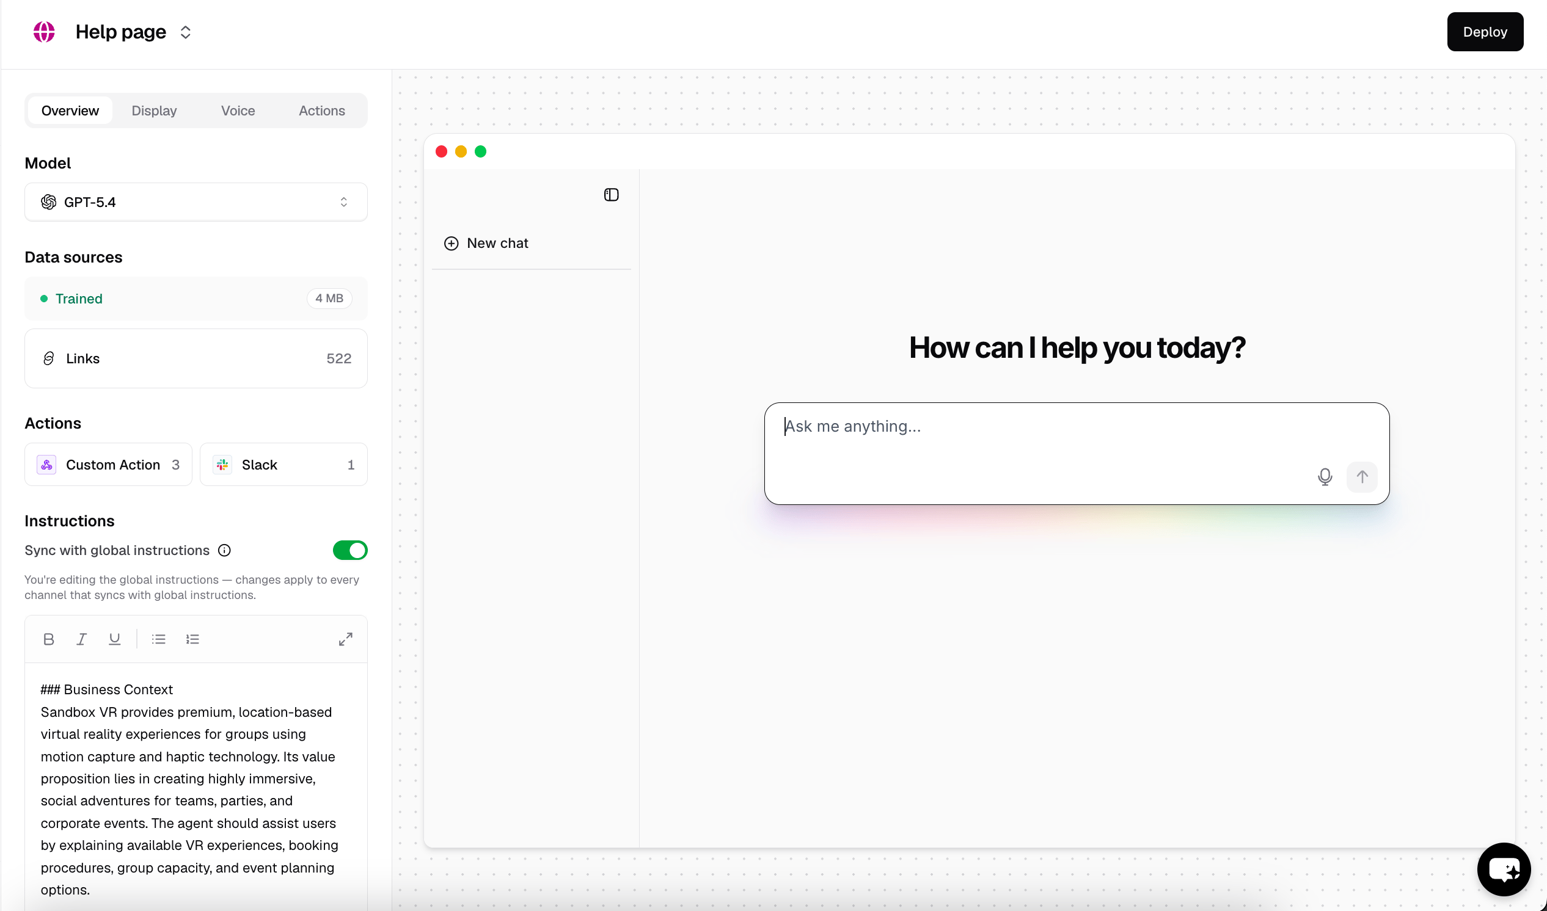Click the info icon beside Sync instructions
1547x911 pixels.
[225, 550]
